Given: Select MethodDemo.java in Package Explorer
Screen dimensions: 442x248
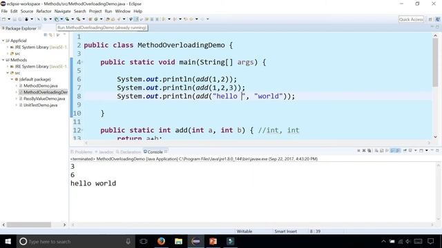Looking at the screenshot, I should pos(40,85).
